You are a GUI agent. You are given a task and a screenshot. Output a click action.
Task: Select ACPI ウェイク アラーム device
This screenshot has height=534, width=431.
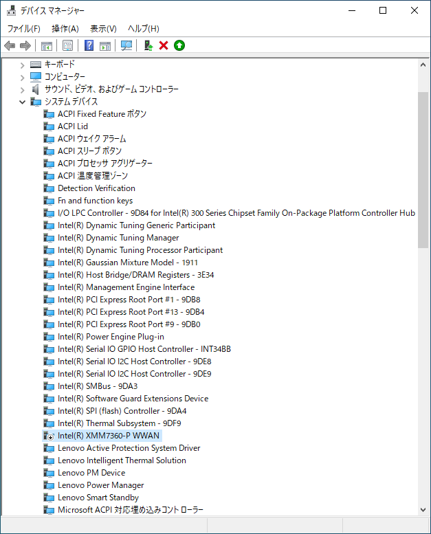point(92,139)
